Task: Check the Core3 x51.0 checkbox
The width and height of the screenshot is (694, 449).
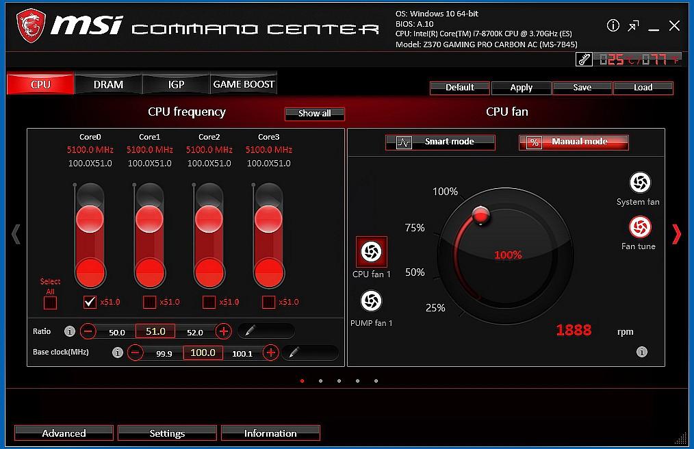Action: (268, 302)
